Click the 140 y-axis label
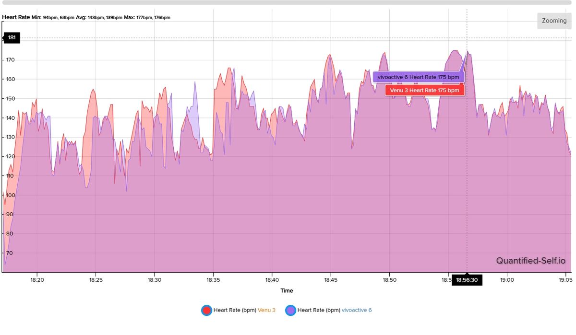The height and width of the screenshot is (335, 576). pos(10,118)
